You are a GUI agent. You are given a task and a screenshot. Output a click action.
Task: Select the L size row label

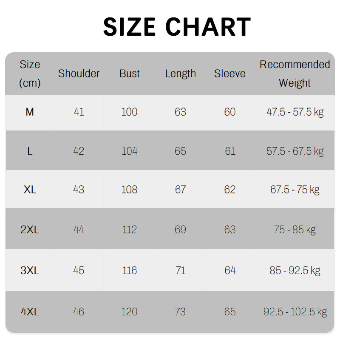click(x=30, y=151)
